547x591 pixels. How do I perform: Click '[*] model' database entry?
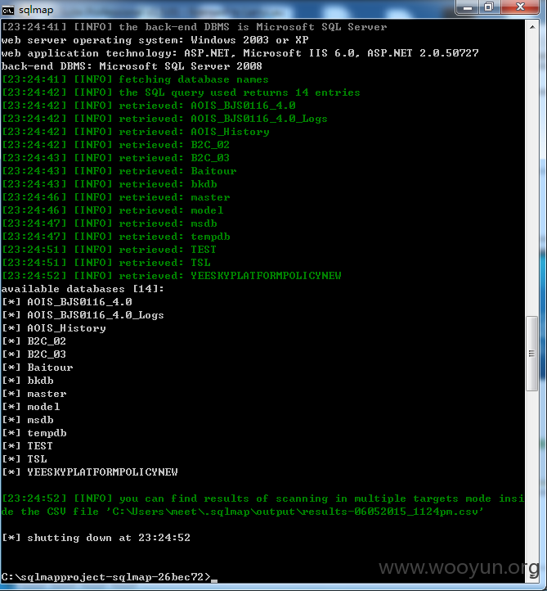(31, 407)
